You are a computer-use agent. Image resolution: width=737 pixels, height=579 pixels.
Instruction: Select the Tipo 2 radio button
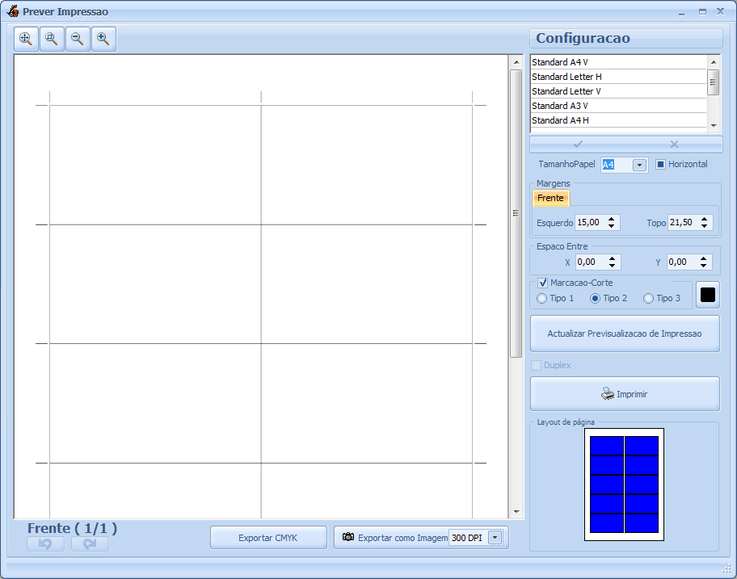[595, 298]
